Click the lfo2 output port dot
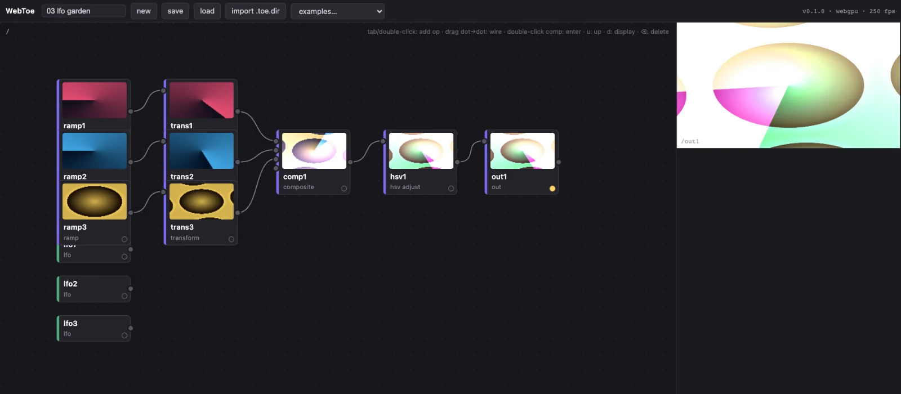Image resolution: width=901 pixels, height=394 pixels. pos(131,289)
